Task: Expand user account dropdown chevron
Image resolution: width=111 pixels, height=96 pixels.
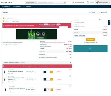Action: (109, 2)
